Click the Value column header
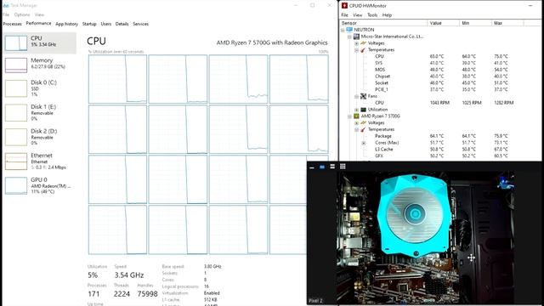This screenshot has height=306, width=544. tap(443, 23)
